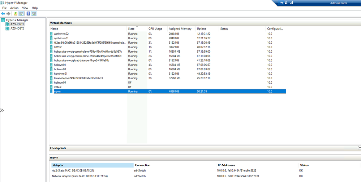361x182 pixels.
Task: Open the Help question mark toolbar icon
Action: pos(28,14)
